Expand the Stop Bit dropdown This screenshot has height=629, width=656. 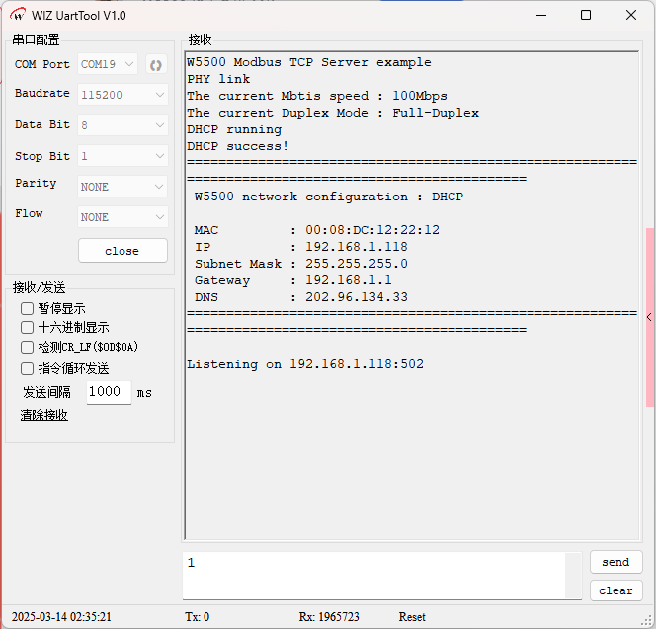pyautogui.click(x=123, y=156)
